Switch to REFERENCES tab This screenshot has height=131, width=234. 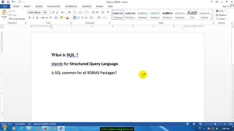(x=71, y=7)
